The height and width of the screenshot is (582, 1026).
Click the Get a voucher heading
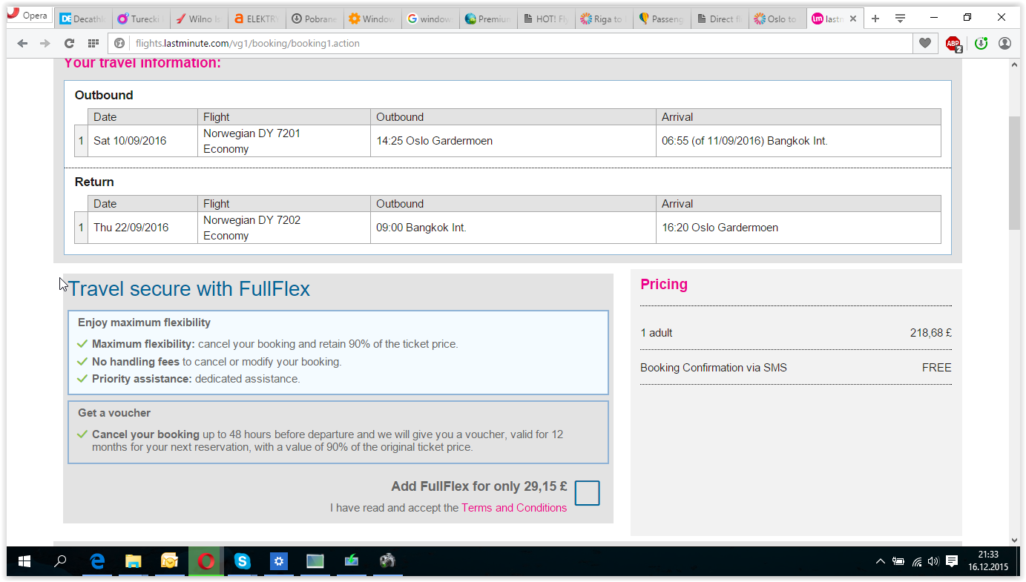pyautogui.click(x=114, y=413)
